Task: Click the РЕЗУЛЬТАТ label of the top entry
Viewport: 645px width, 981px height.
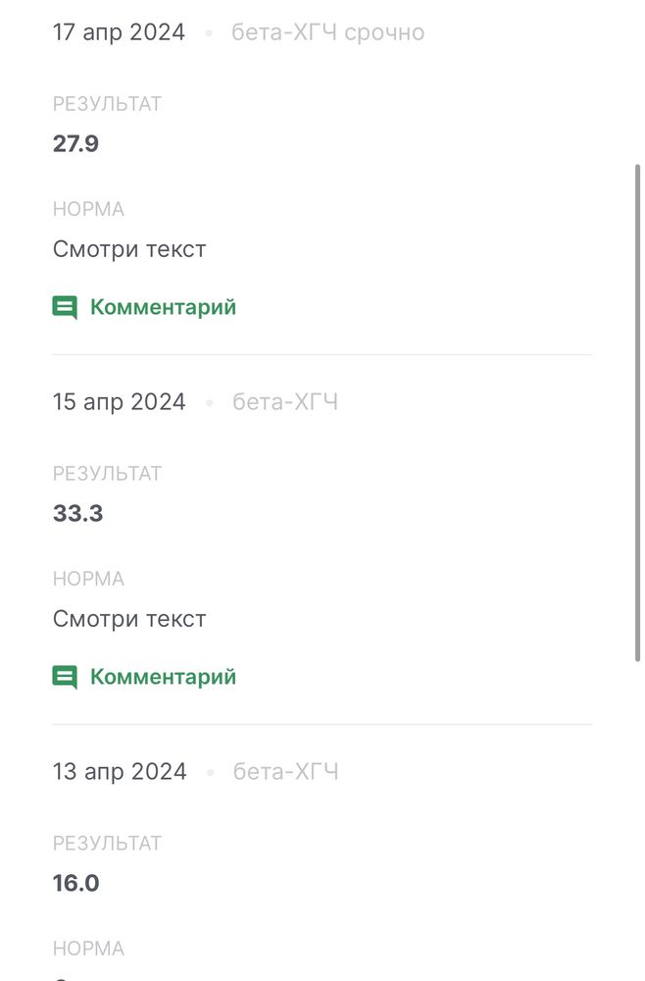Action: (108, 103)
